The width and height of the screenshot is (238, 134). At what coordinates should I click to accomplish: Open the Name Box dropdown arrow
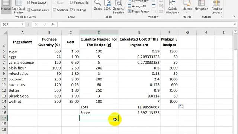tap(22, 24)
